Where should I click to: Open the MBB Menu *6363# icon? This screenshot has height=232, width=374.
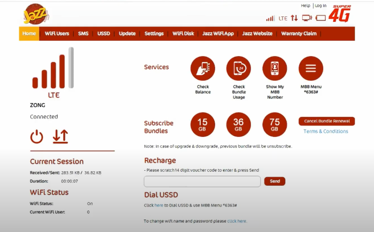pos(311,69)
